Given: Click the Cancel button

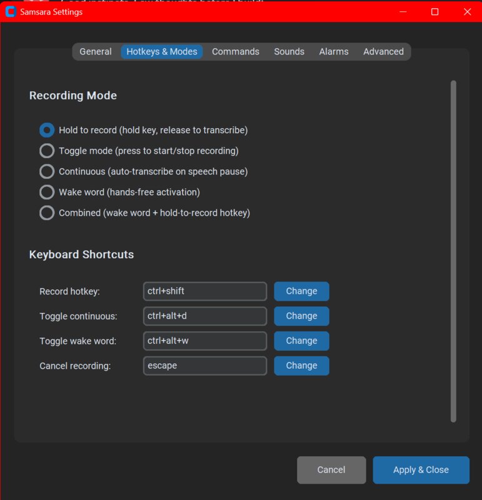Looking at the screenshot, I should click(331, 470).
